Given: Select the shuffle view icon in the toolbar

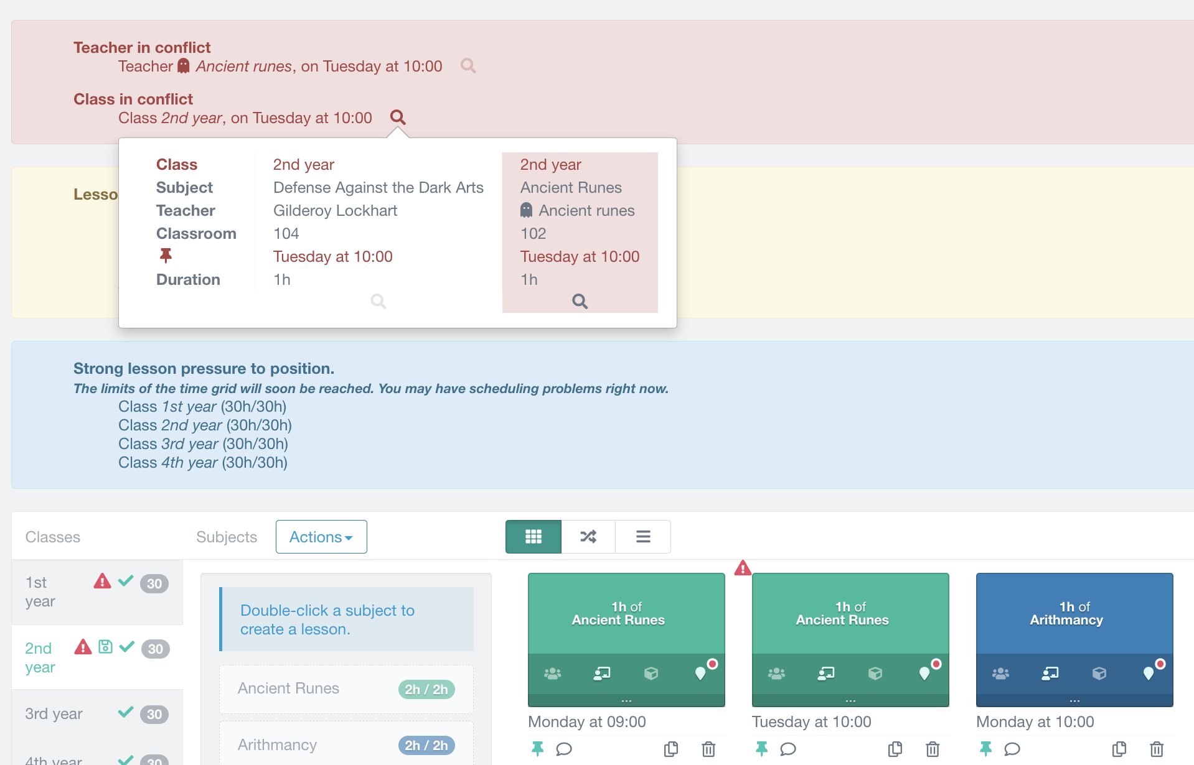Looking at the screenshot, I should (x=588, y=536).
